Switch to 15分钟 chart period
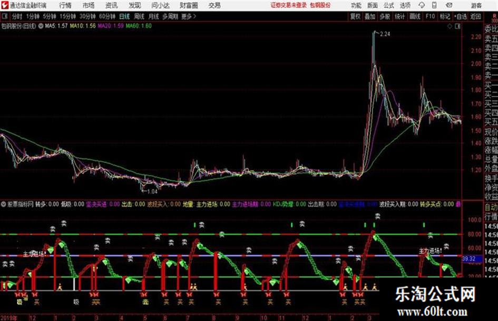 click(x=67, y=16)
